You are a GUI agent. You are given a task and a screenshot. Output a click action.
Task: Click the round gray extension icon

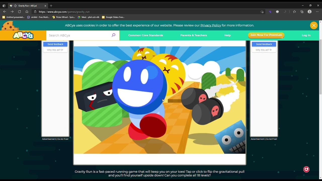click(277, 12)
